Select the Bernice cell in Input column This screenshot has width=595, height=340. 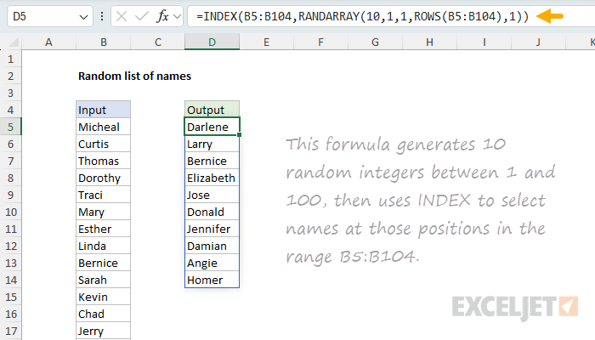click(103, 263)
